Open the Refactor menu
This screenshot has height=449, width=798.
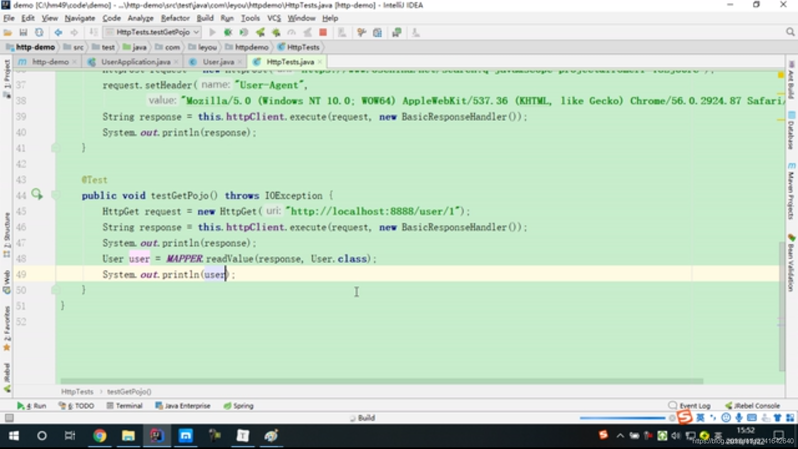pyautogui.click(x=175, y=18)
